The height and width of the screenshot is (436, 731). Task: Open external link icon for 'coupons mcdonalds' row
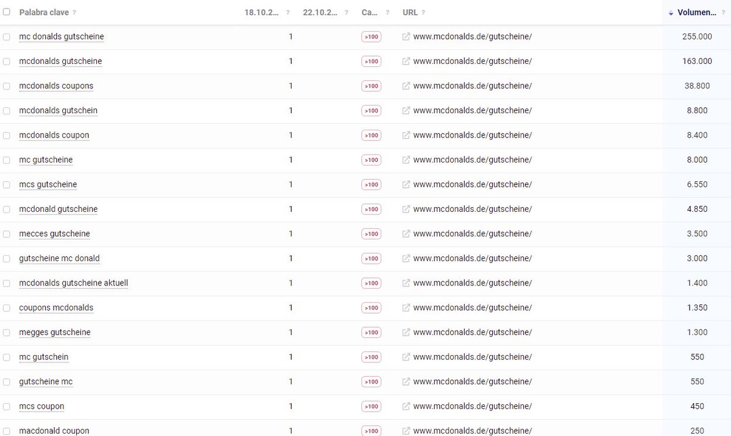coord(406,308)
